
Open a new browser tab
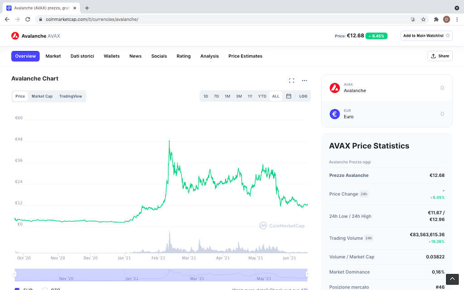point(87,8)
